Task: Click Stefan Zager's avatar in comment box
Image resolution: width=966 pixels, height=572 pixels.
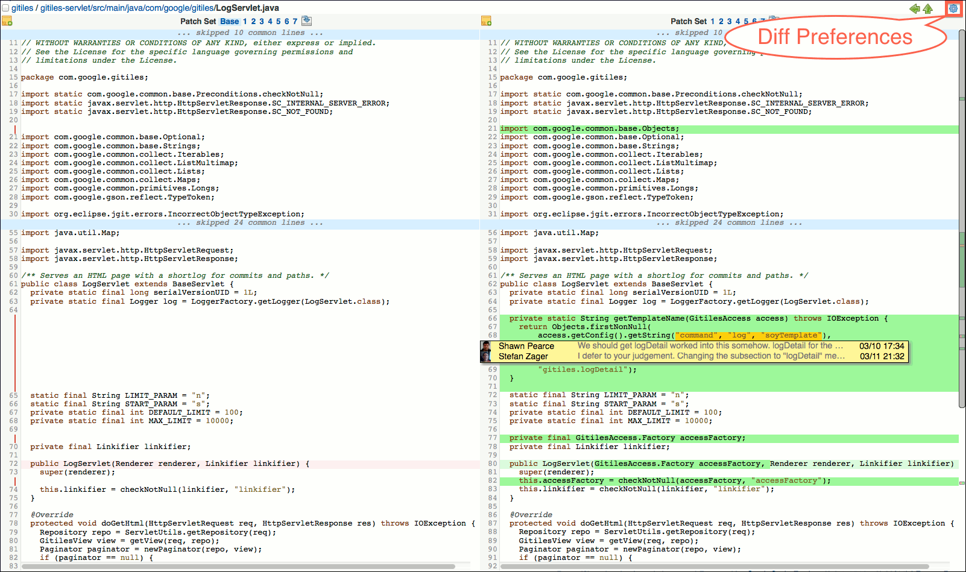Action: pyautogui.click(x=486, y=356)
